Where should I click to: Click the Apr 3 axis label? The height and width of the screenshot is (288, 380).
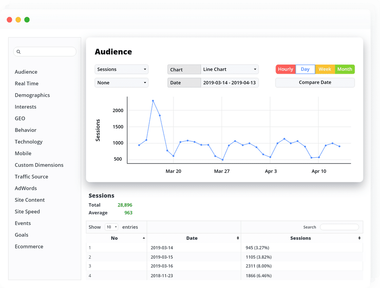(271, 171)
